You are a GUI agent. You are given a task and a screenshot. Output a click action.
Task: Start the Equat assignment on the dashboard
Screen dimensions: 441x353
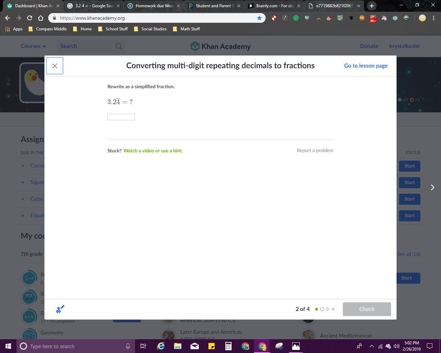409,215
